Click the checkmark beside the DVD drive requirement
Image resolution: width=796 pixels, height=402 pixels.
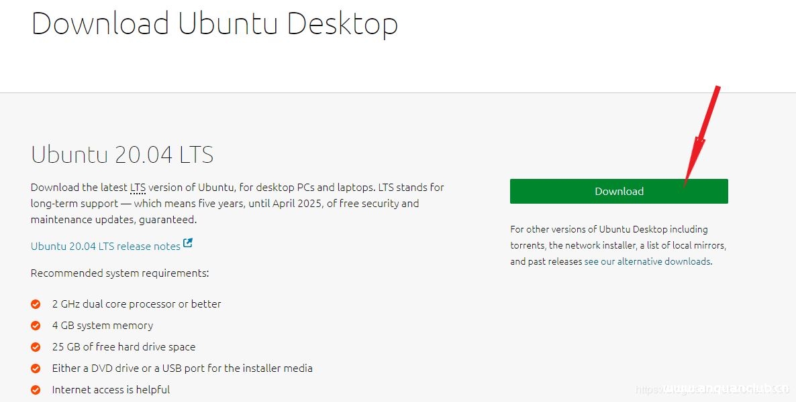click(x=36, y=368)
